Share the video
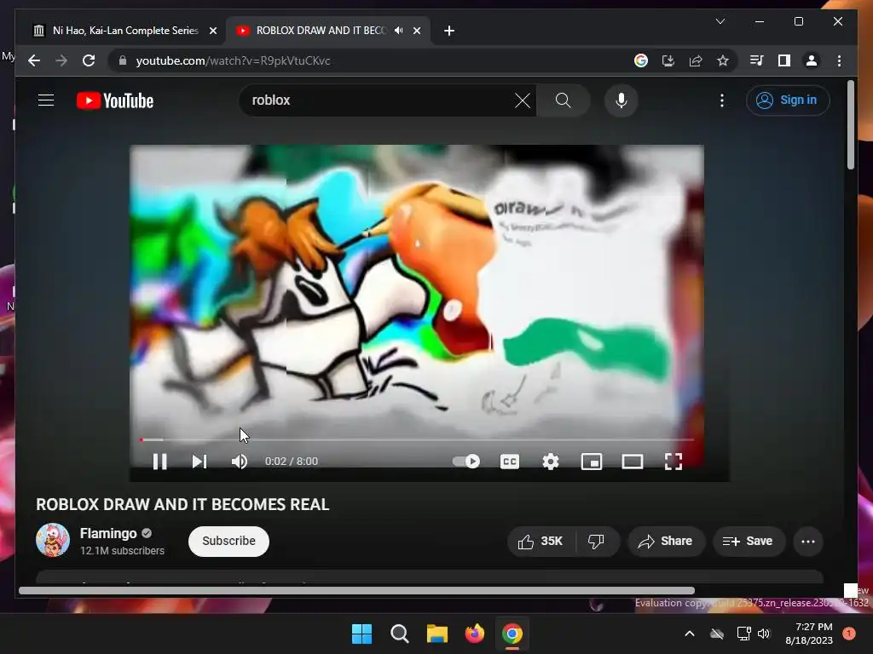Viewport: 873px width, 654px height. (666, 541)
